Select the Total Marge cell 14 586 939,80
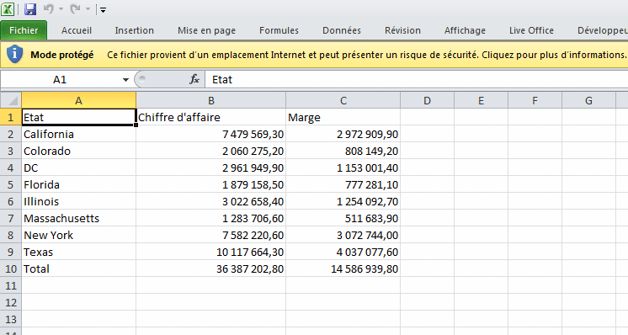Viewport: 628px width, 335px height. pyautogui.click(x=343, y=269)
